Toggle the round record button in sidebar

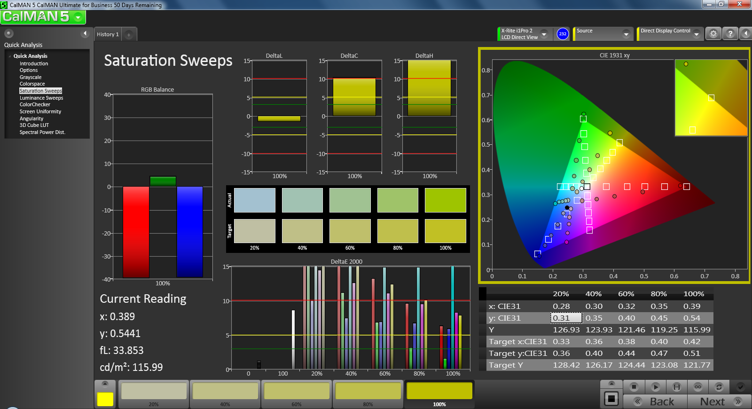pyautogui.click(x=8, y=33)
